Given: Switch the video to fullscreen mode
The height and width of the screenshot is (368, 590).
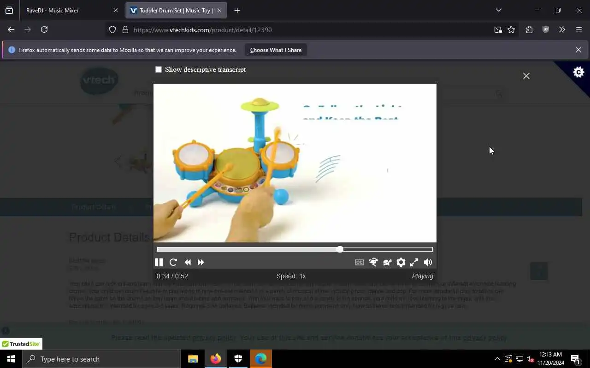Looking at the screenshot, I should [414, 262].
